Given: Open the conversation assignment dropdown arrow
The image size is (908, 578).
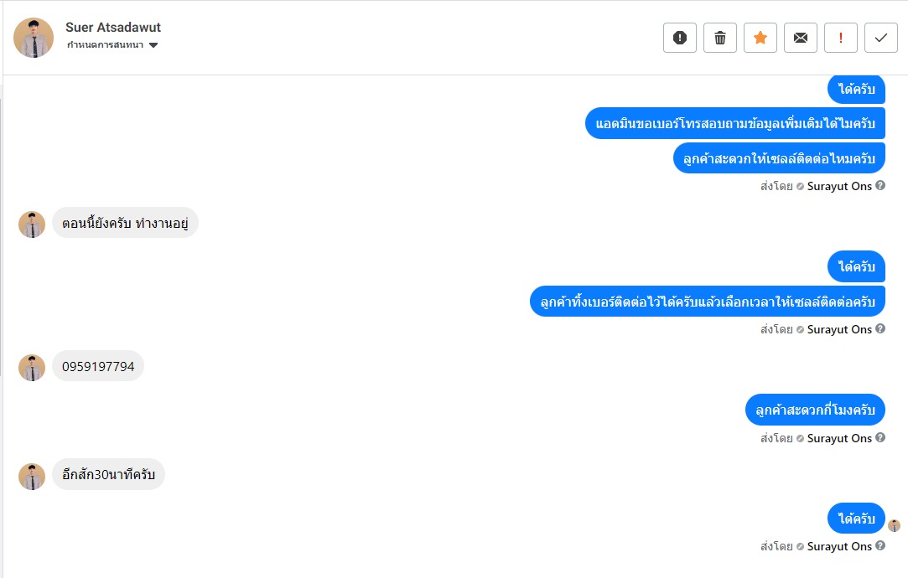Looking at the screenshot, I should 153,45.
